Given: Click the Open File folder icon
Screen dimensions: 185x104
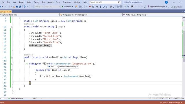Looking at the screenshot, I should [14, 7].
